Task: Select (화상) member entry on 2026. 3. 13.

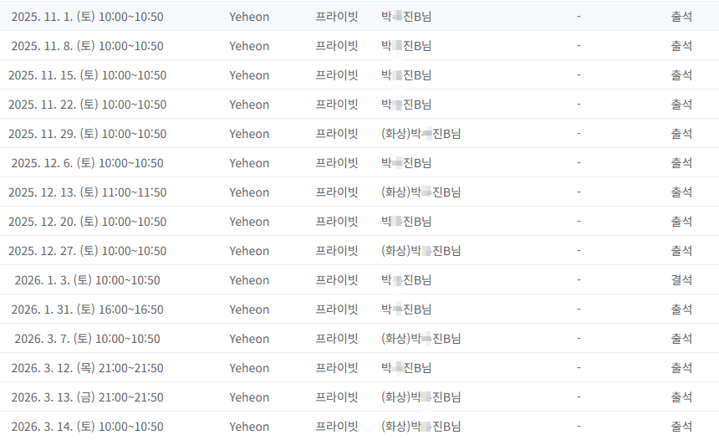Action: tap(421, 397)
